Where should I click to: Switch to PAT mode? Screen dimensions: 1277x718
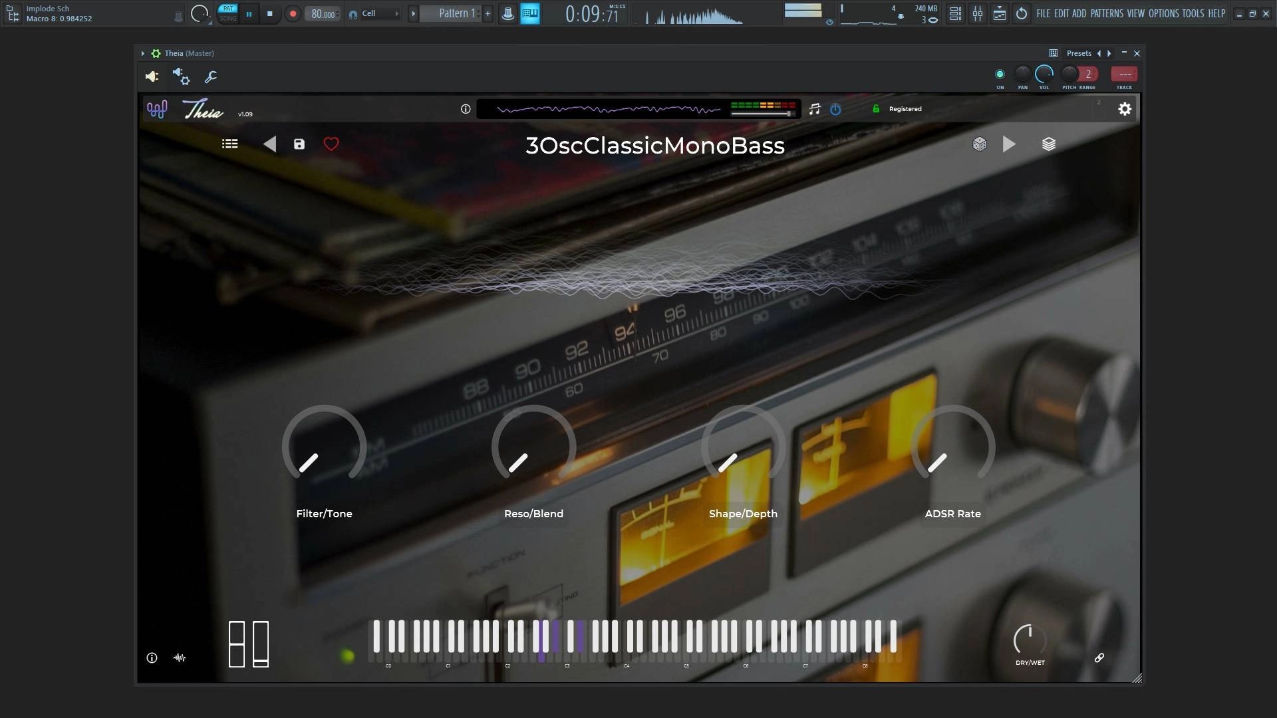[228, 9]
